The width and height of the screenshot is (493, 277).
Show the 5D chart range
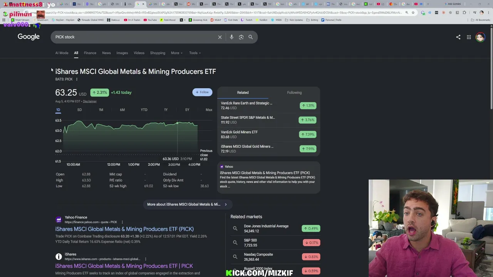click(79, 110)
